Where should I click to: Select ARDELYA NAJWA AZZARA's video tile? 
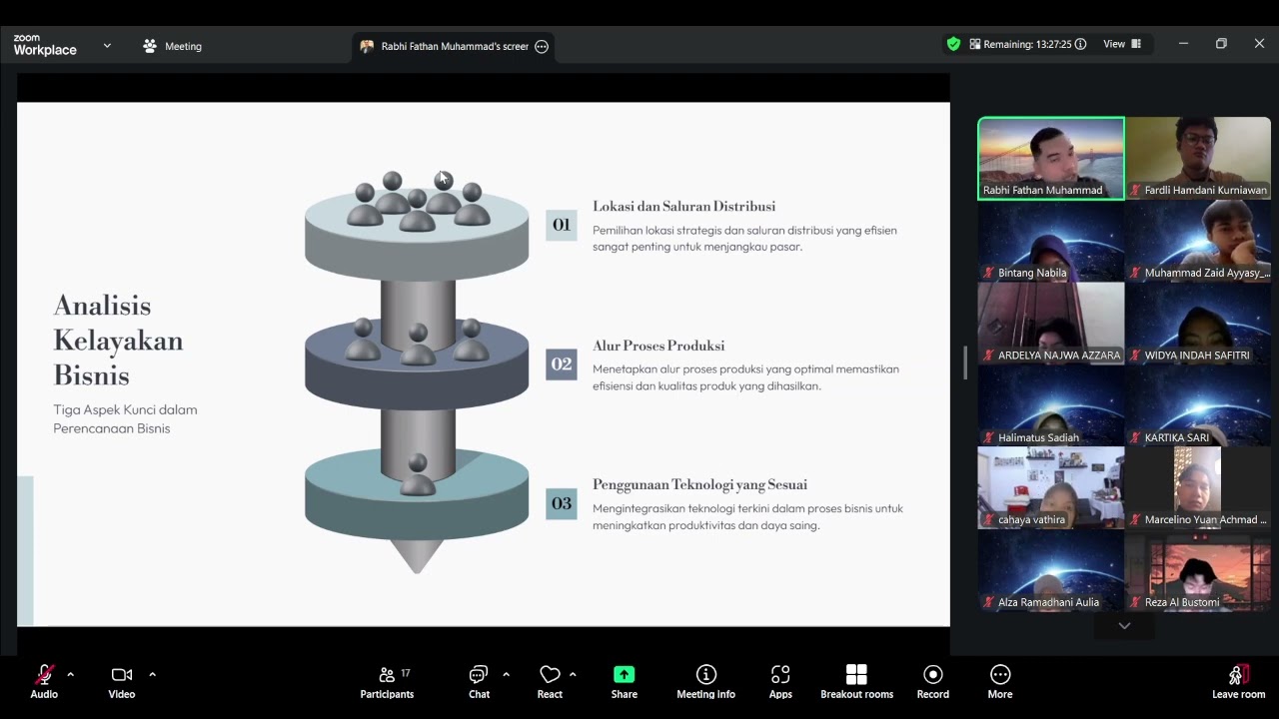coord(1051,324)
